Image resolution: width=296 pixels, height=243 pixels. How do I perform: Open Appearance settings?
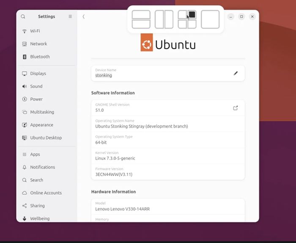(47, 125)
